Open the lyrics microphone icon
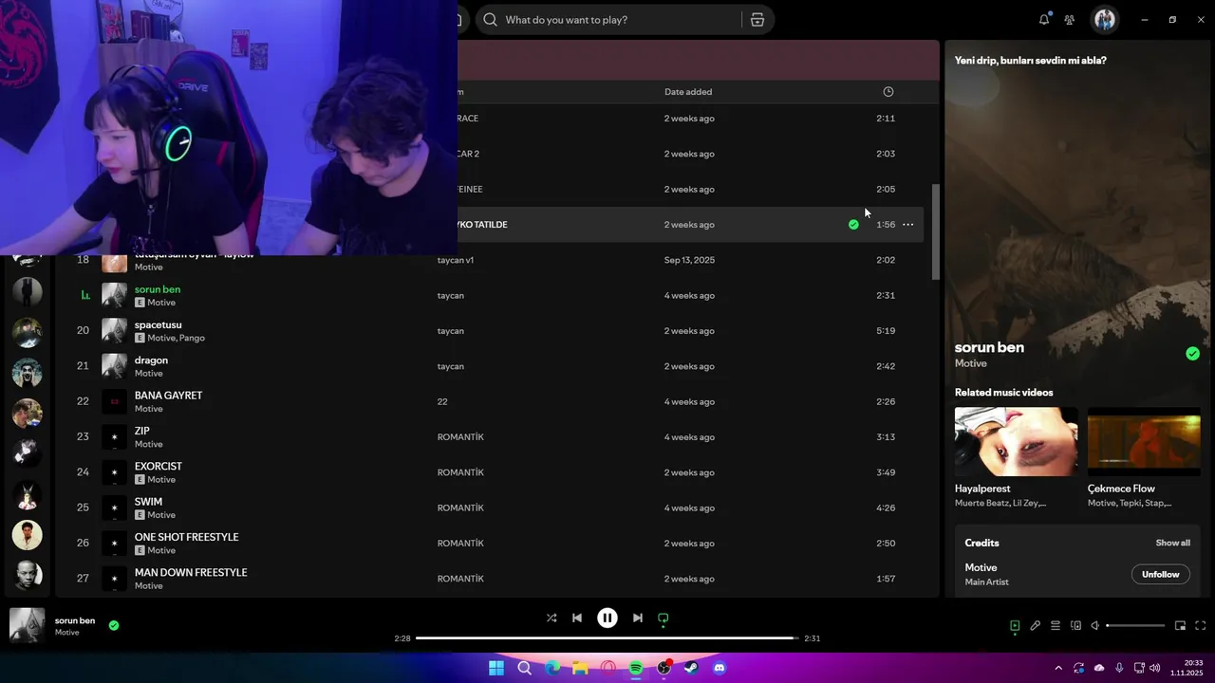Viewport: 1215px width, 683px height. [1036, 625]
